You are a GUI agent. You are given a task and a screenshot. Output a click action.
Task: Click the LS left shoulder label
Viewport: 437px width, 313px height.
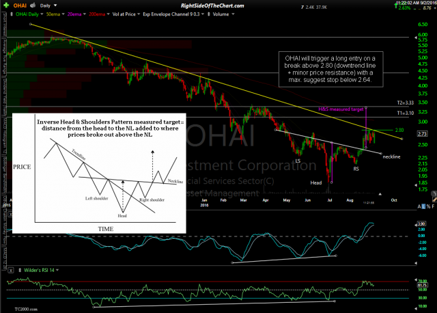pyautogui.click(x=298, y=161)
